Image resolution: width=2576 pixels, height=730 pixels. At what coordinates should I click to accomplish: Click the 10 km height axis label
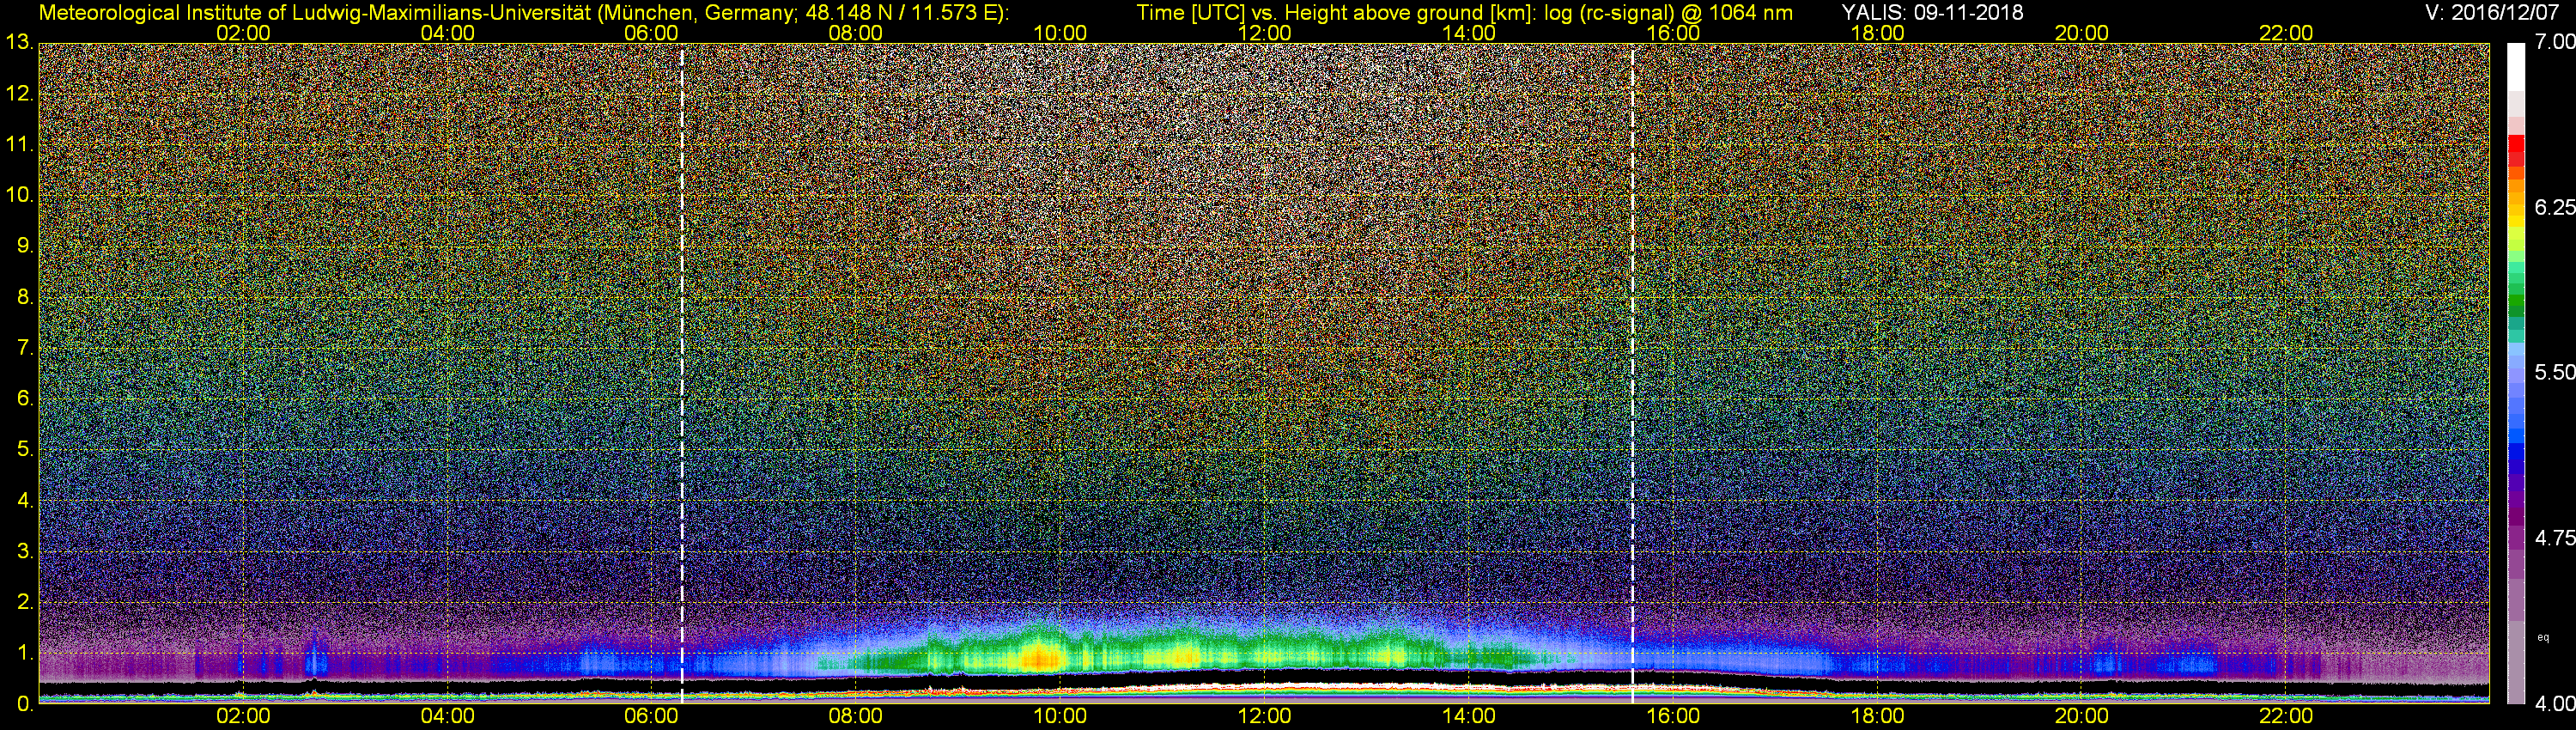coord(18,195)
